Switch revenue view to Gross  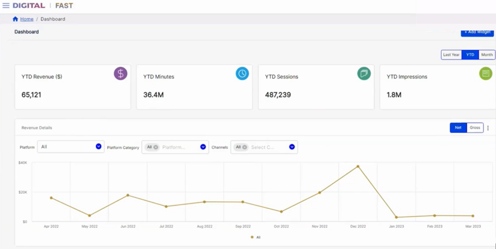tap(475, 128)
